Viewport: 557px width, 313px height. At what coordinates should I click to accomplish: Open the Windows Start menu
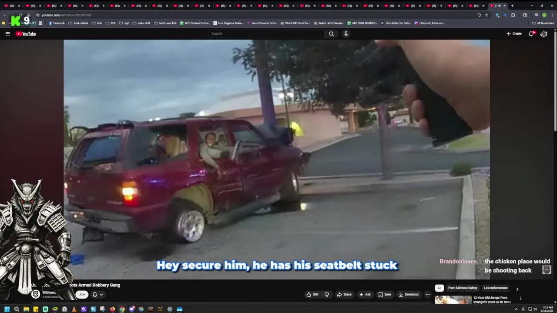point(7,309)
